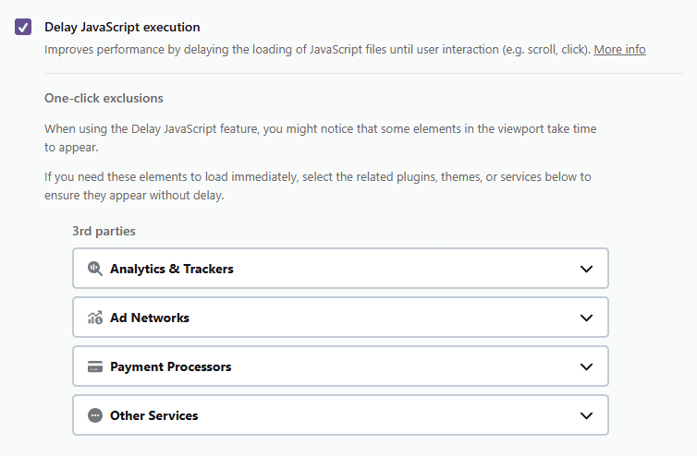Select the Other Services section title
697x456 pixels.
tap(154, 415)
